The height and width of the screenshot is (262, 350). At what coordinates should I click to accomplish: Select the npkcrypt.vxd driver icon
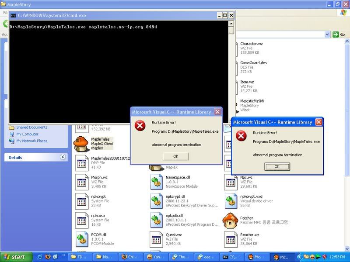(x=231, y=201)
